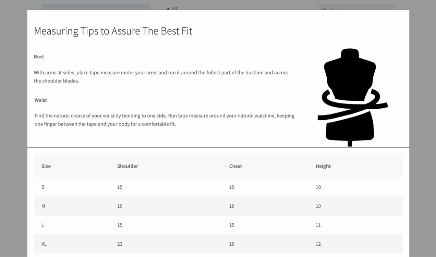
Task: Click the chest value 19 for size S
Action: pyautogui.click(x=232, y=187)
